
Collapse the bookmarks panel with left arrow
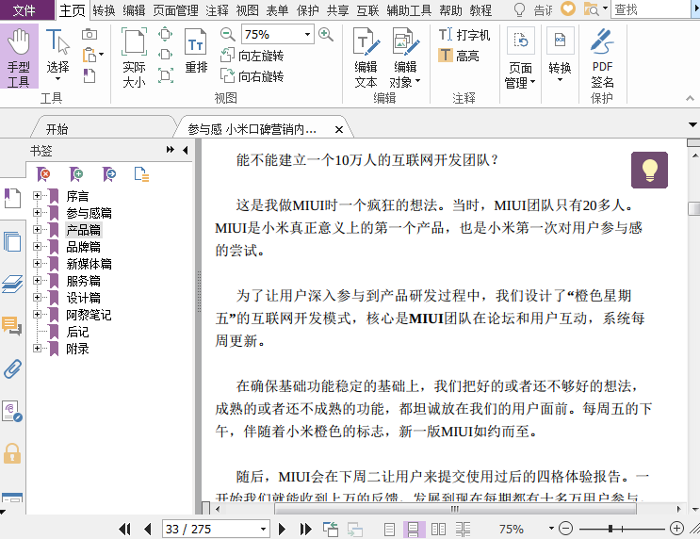coord(186,150)
